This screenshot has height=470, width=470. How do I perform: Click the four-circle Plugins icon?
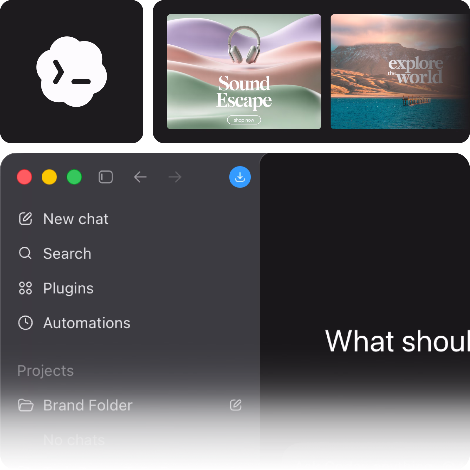pyautogui.click(x=25, y=288)
